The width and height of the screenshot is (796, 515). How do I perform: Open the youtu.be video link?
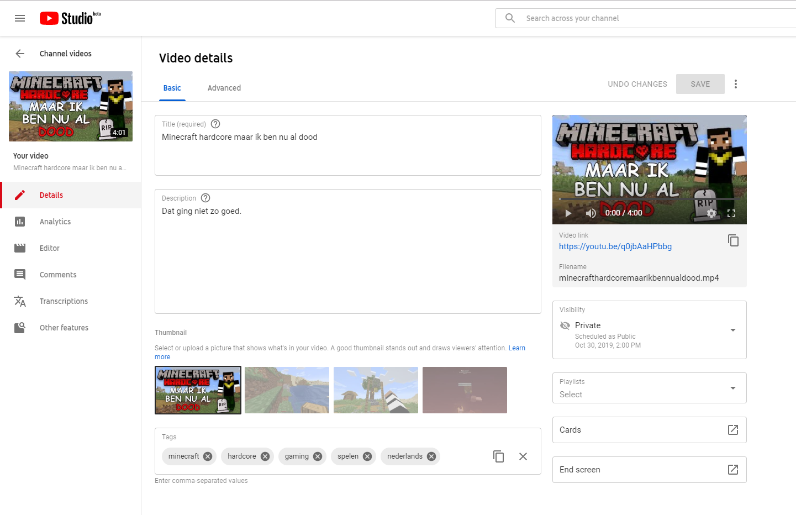coord(615,246)
